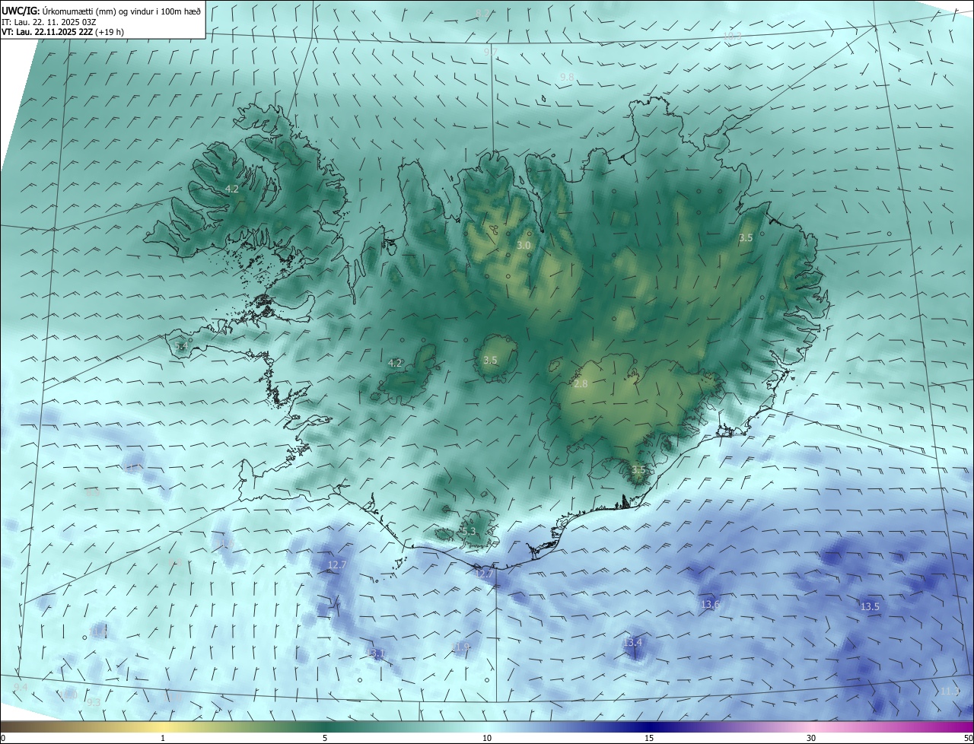Click the "50" label on the color scale
Viewport: 974px width, 744px height.
[x=968, y=738]
